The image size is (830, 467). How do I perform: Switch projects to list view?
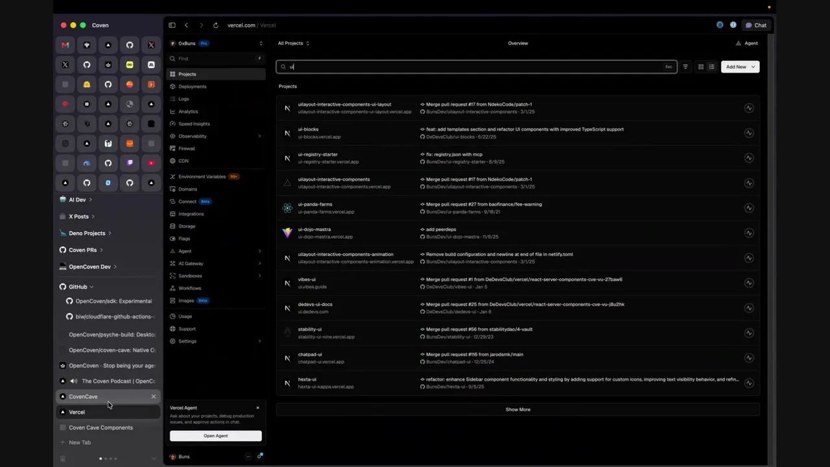point(711,67)
